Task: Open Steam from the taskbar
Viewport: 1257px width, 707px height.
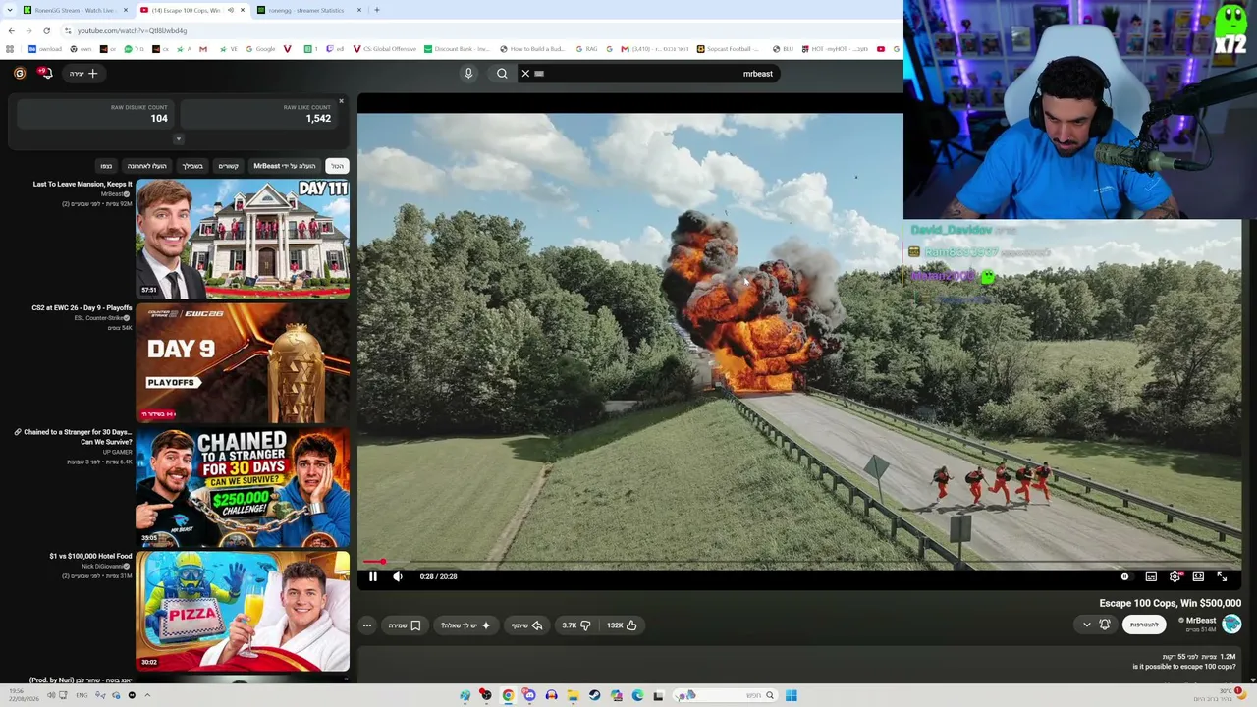Action: point(594,695)
